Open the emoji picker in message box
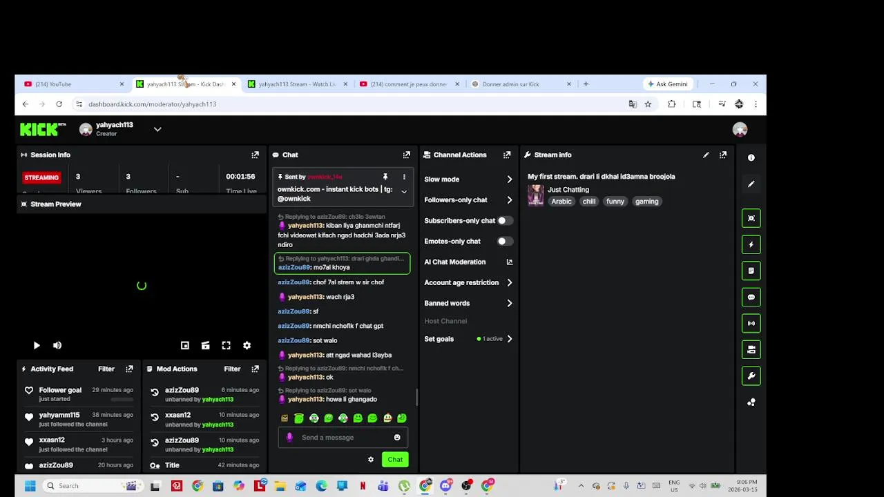The width and height of the screenshot is (884, 497). (397, 437)
